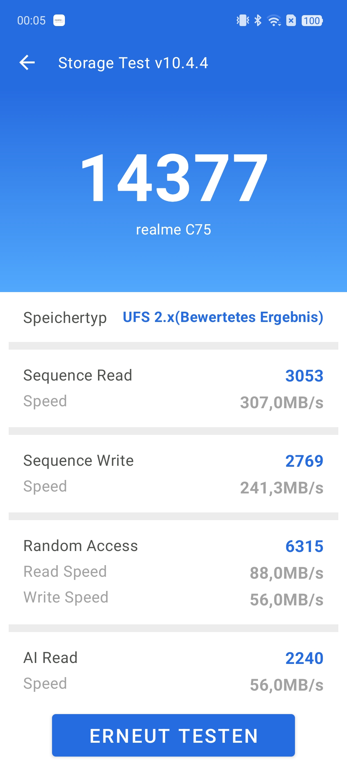The height and width of the screenshot is (772, 347).
Task: Tap the vibrate mode status icon
Action: pyautogui.click(x=243, y=21)
